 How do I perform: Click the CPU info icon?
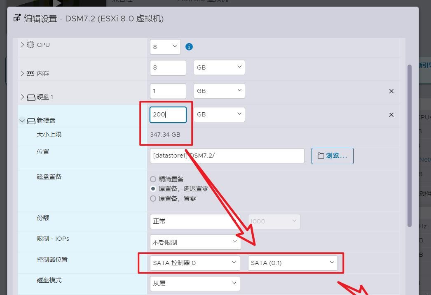(189, 47)
